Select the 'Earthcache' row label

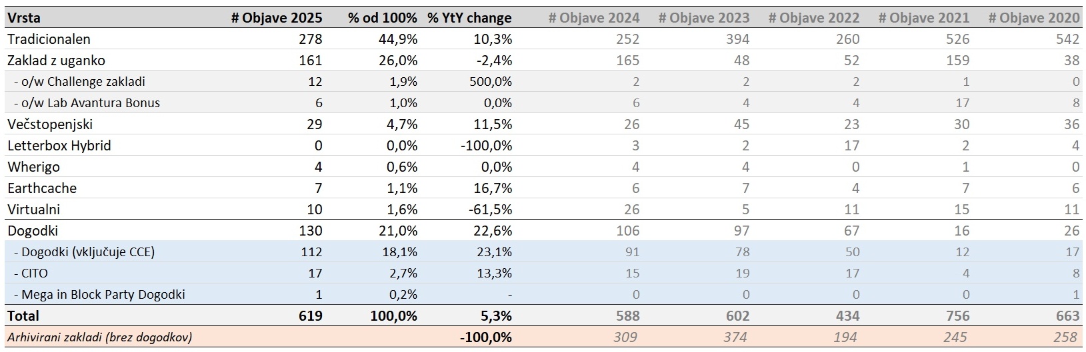[x=42, y=188]
